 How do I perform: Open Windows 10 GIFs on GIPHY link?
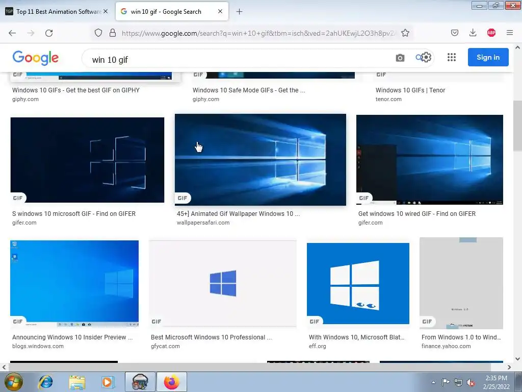[76, 90]
